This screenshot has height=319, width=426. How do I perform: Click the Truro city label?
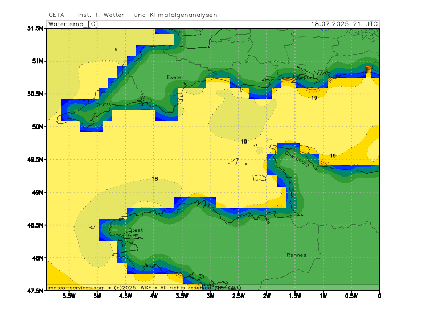(x=103, y=104)
